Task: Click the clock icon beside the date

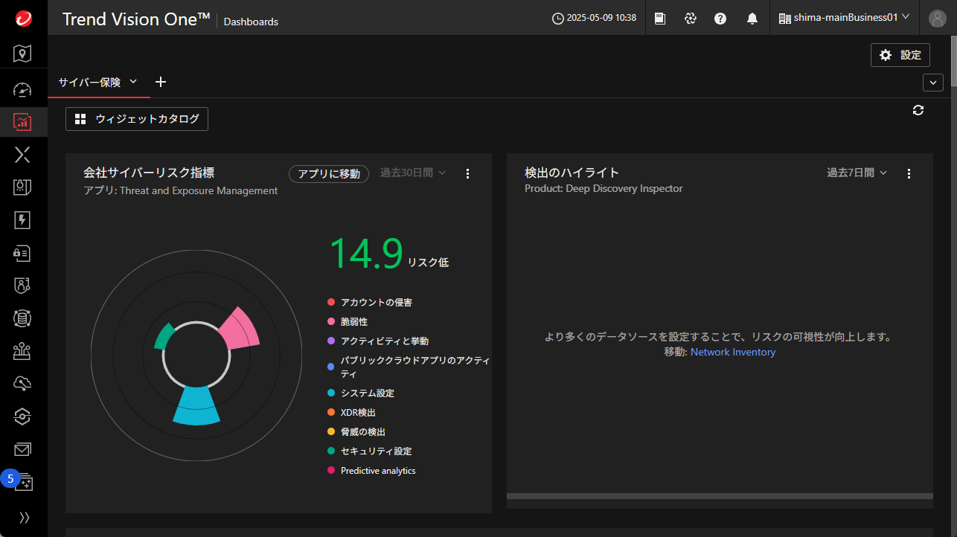Action: coord(558,18)
